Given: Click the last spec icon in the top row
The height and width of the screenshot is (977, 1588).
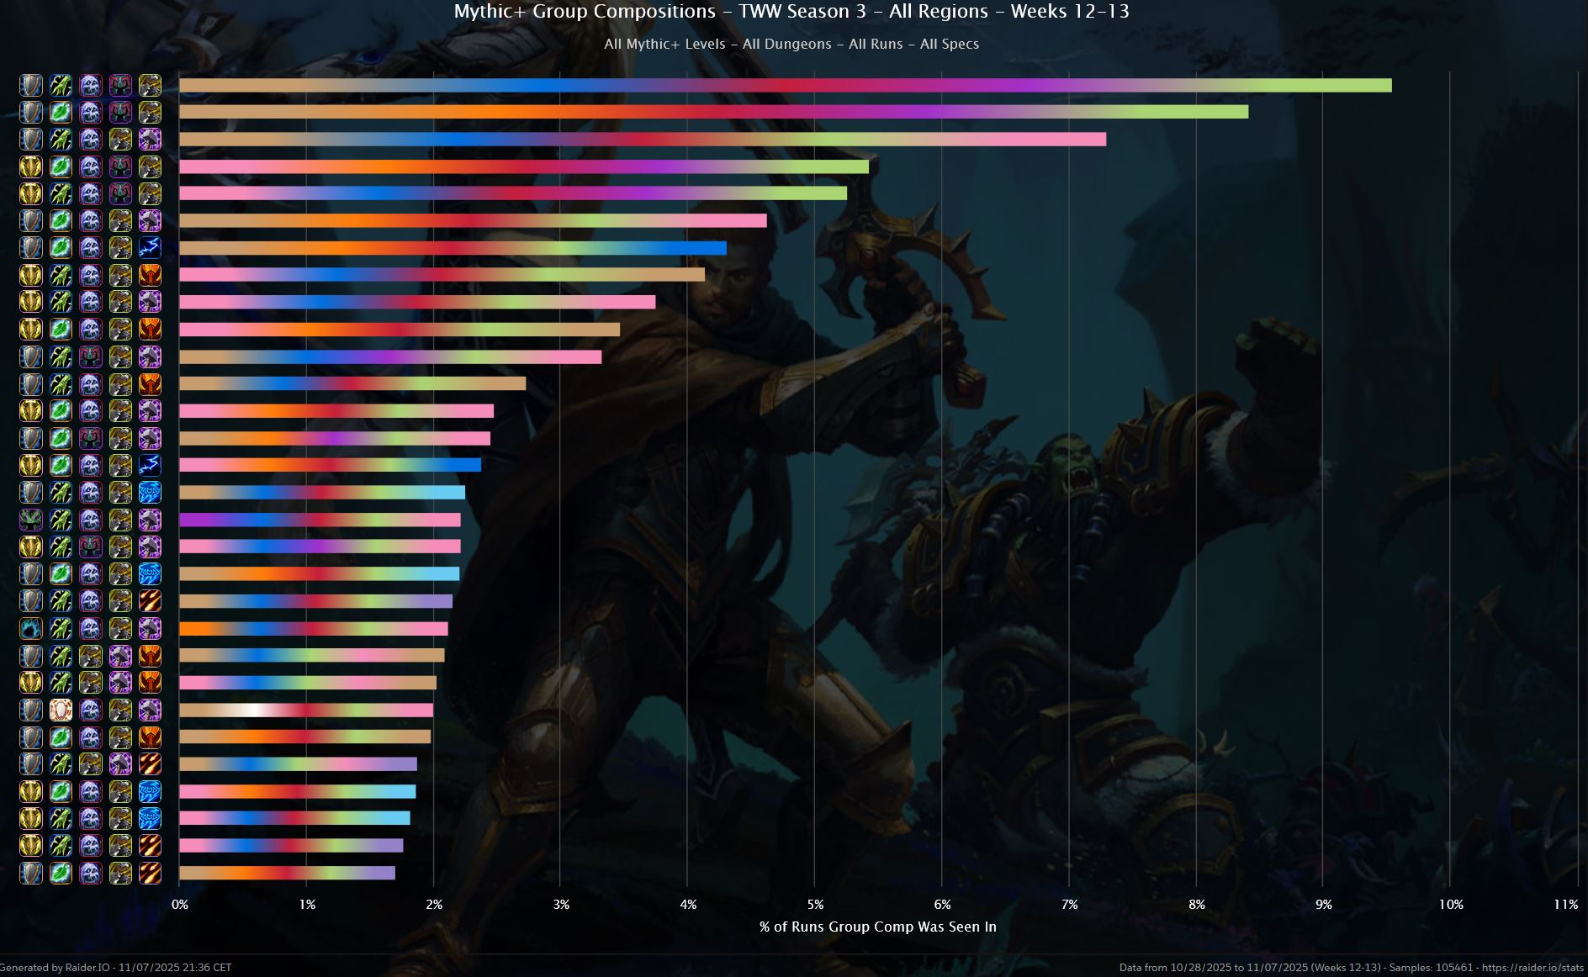Looking at the screenshot, I should (150, 86).
